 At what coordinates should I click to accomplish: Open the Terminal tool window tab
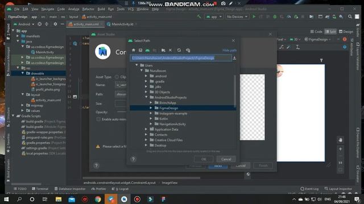40,189
